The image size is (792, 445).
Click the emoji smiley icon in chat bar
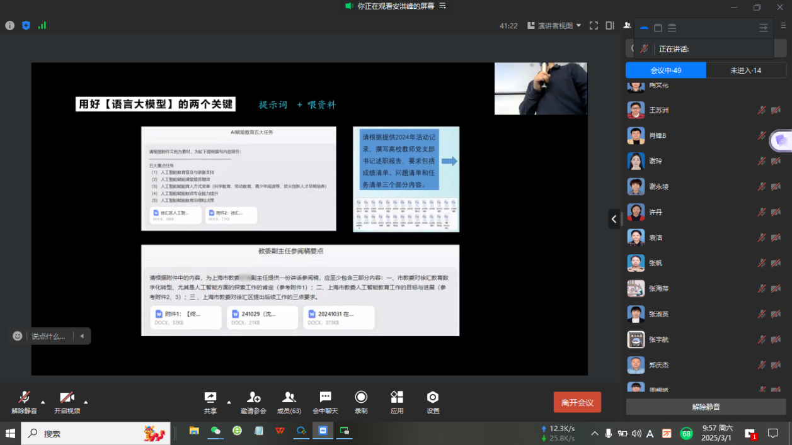(18, 336)
